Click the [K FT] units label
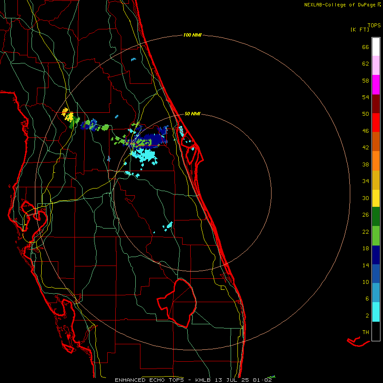 pos(360,29)
